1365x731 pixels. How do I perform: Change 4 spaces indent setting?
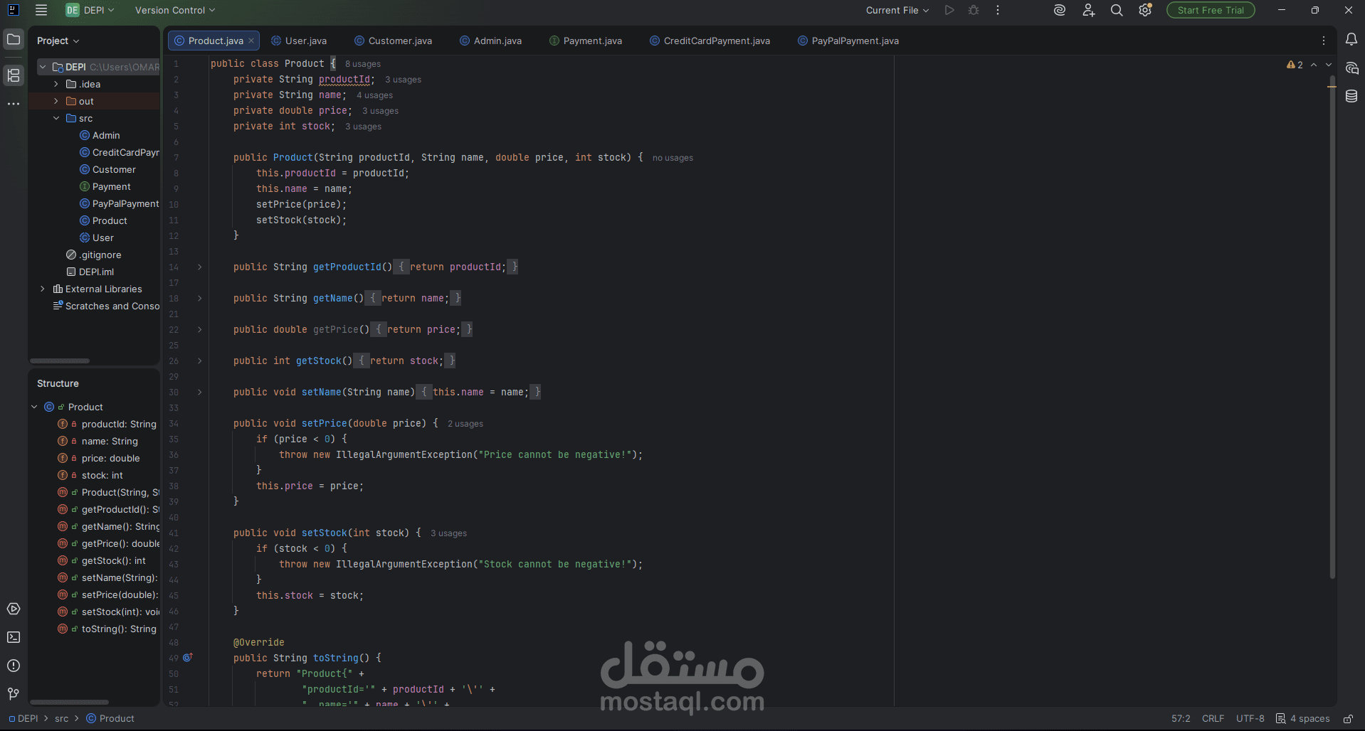[x=1303, y=719]
